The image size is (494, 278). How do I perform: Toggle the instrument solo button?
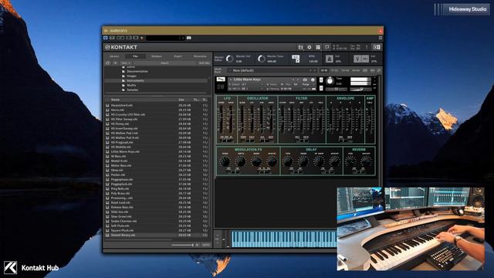[x=321, y=80]
